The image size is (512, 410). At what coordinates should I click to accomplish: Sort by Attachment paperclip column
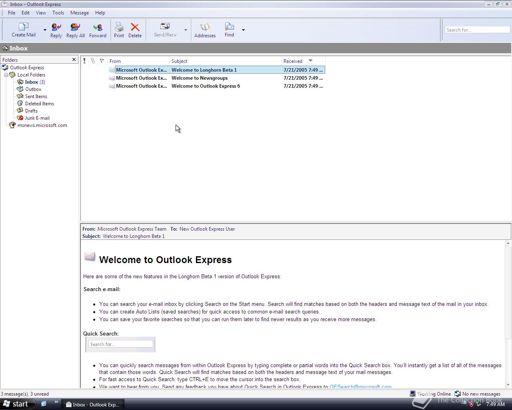coord(93,61)
